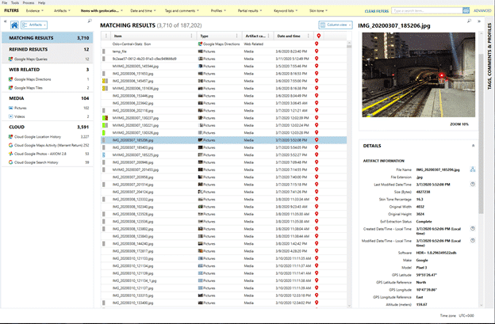
Task: Select the Oslo+Central+Station directions row
Action: [224, 44]
